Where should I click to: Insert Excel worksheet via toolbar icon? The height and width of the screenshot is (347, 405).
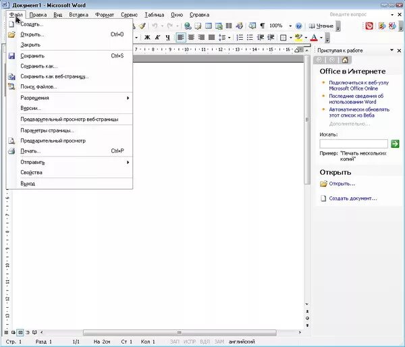point(219,26)
